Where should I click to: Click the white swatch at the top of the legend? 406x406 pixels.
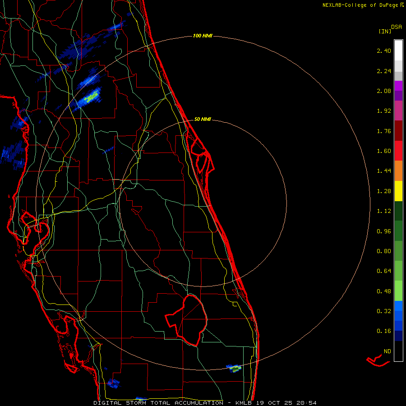398,50
